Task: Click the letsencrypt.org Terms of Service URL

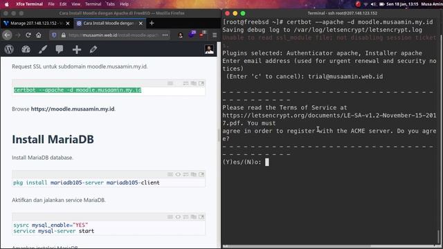Action: (329, 119)
